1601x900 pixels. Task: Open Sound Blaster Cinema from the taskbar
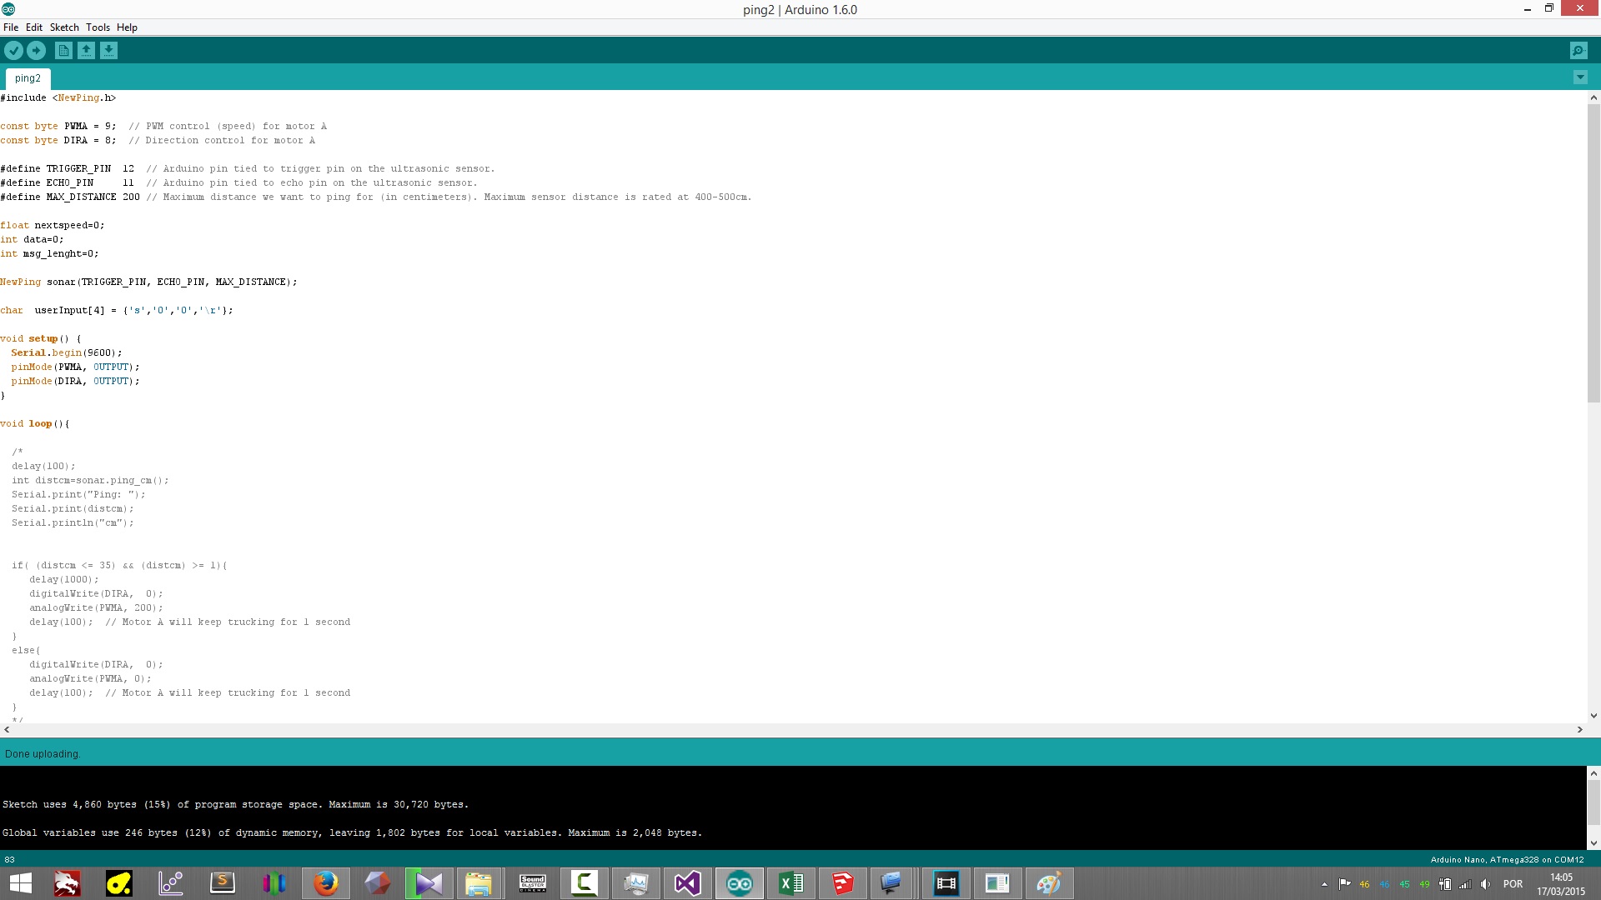click(x=533, y=883)
